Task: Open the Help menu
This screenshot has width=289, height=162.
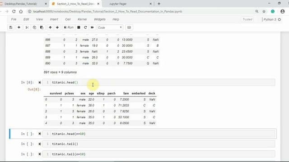Action: click(x=116, y=19)
